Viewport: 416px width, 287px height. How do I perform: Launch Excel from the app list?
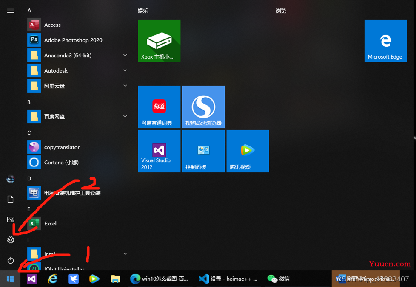click(77, 223)
